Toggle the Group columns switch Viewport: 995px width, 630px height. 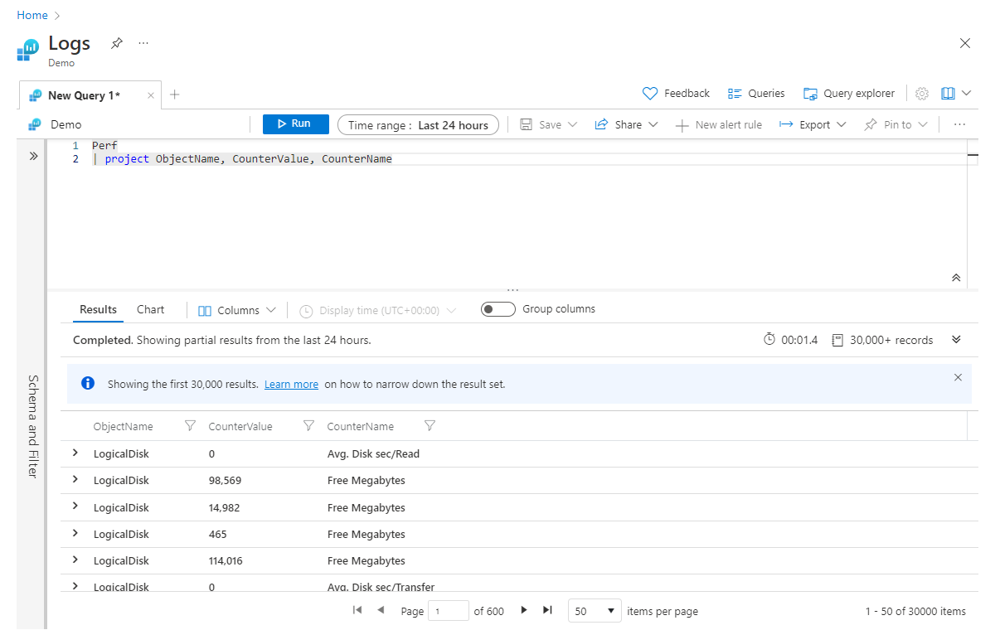(x=498, y=309)
